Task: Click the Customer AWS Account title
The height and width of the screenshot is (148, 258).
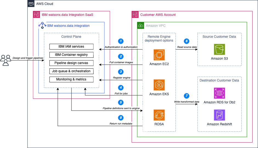Action: (158, 15)
